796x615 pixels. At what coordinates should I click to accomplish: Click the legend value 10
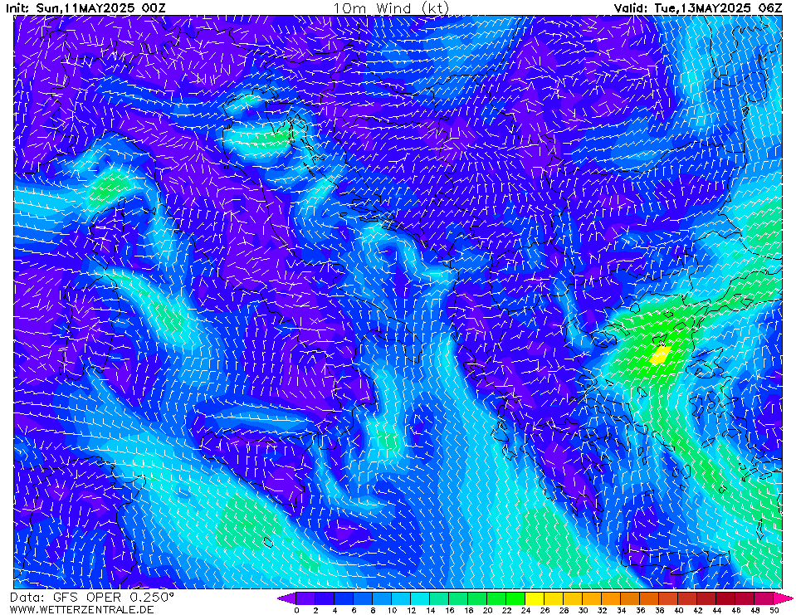[392, 610]
